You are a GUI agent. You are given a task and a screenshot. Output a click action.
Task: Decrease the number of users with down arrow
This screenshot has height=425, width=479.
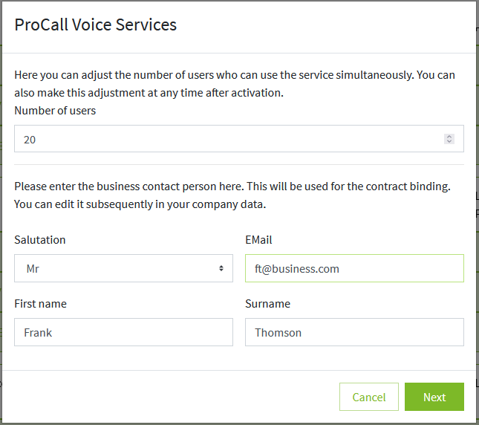[449, 141]
